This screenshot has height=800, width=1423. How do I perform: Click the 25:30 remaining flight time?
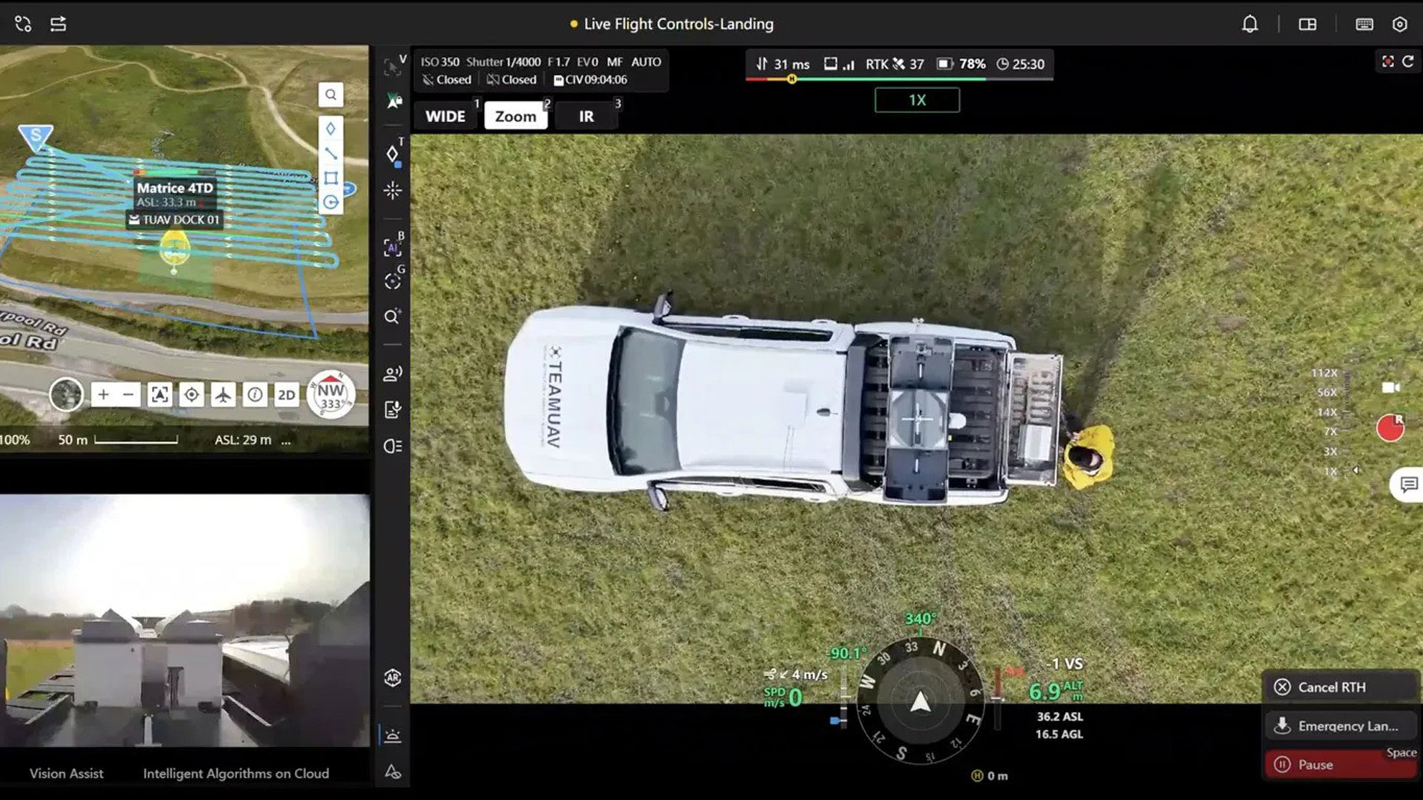[1021, 64]
